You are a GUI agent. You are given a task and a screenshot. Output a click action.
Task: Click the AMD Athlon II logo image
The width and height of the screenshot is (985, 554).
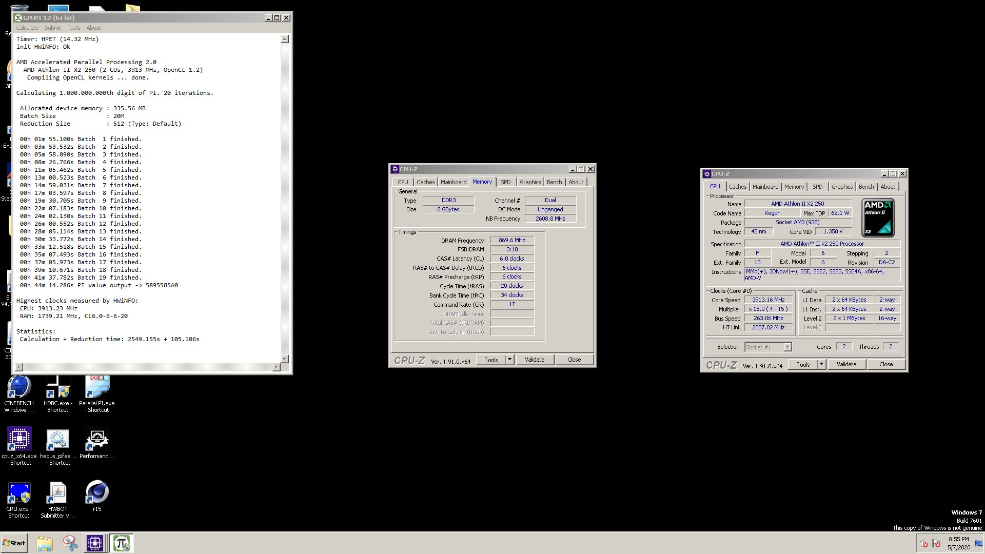coord(878,217)
